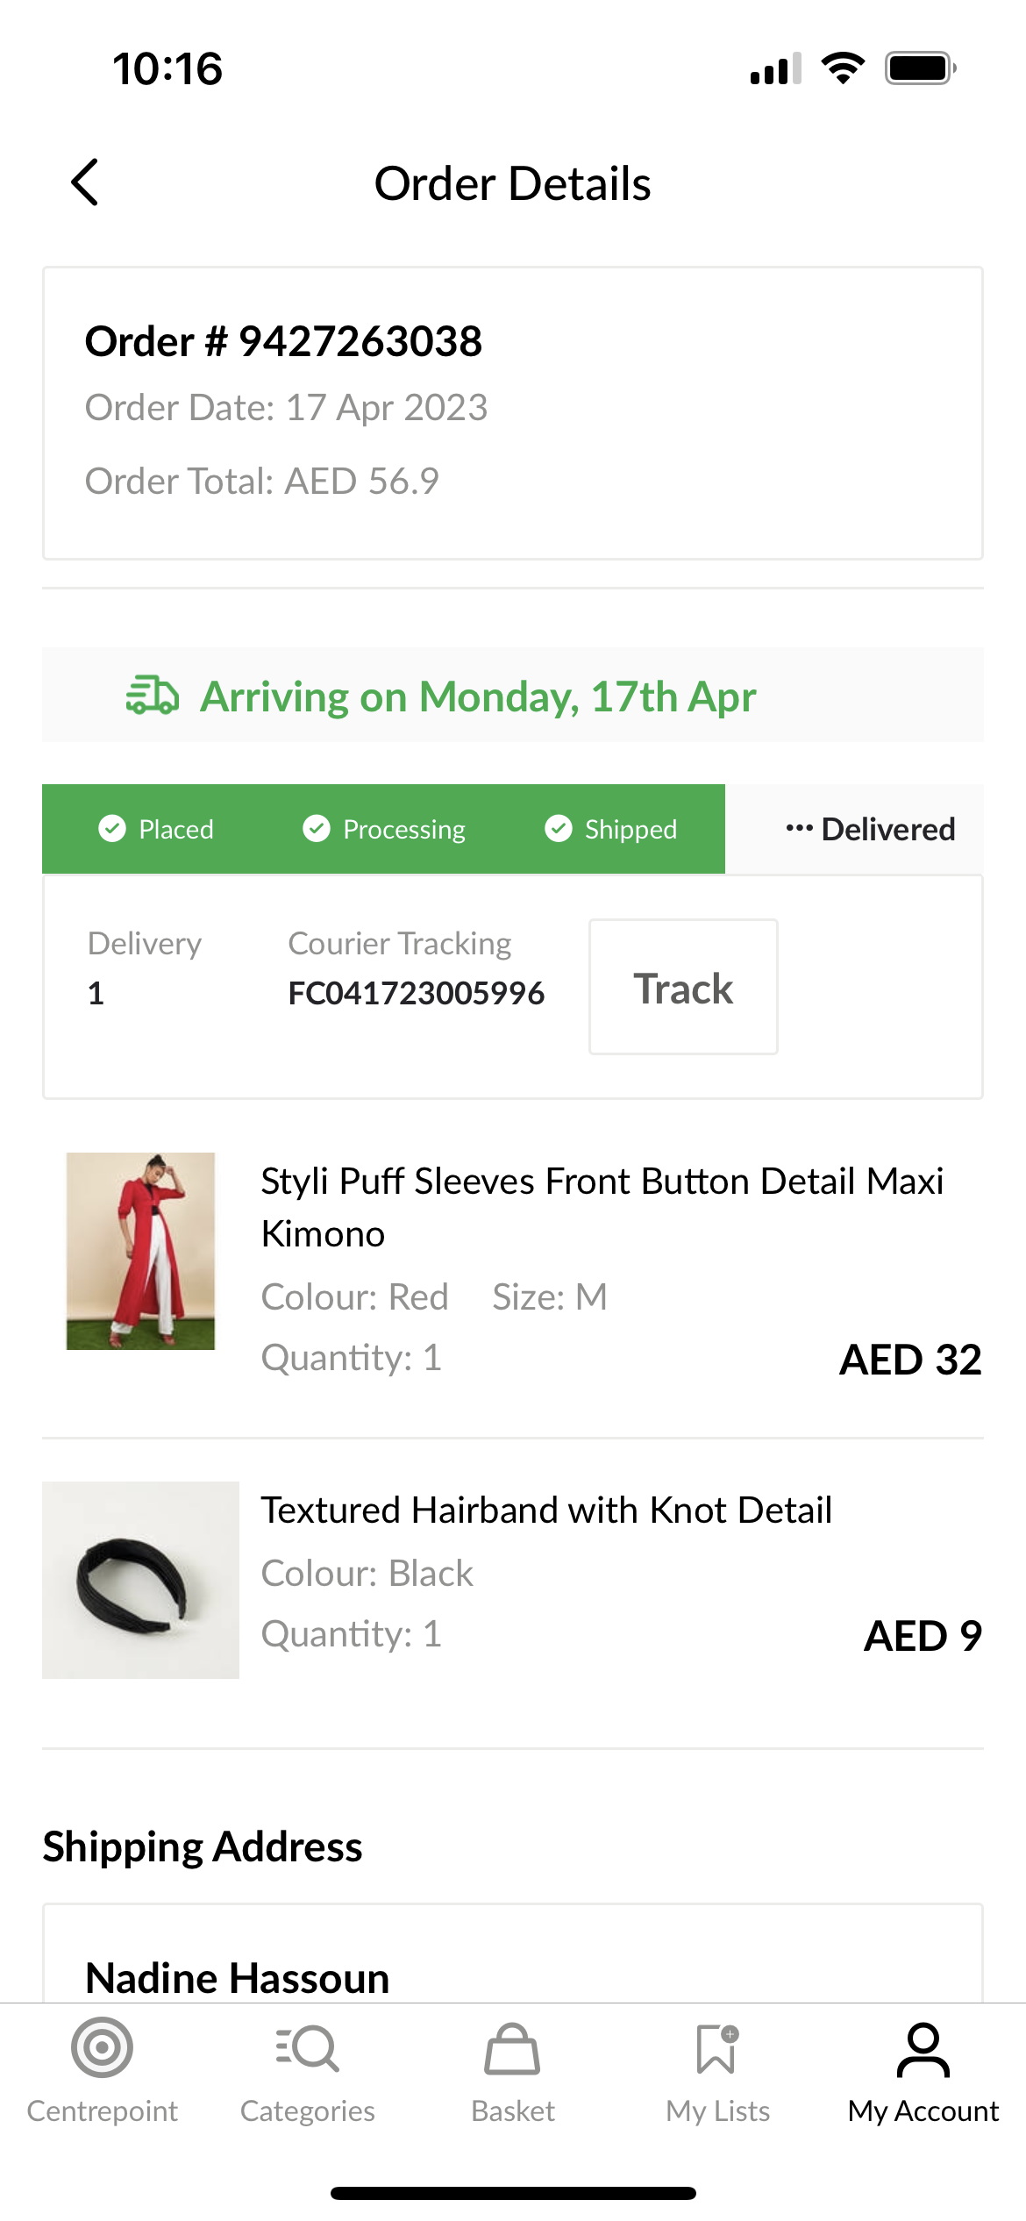This screenshot has height=2221, width=1026.
Task: Open the My Account profile icon
Action: [923, 2050]
